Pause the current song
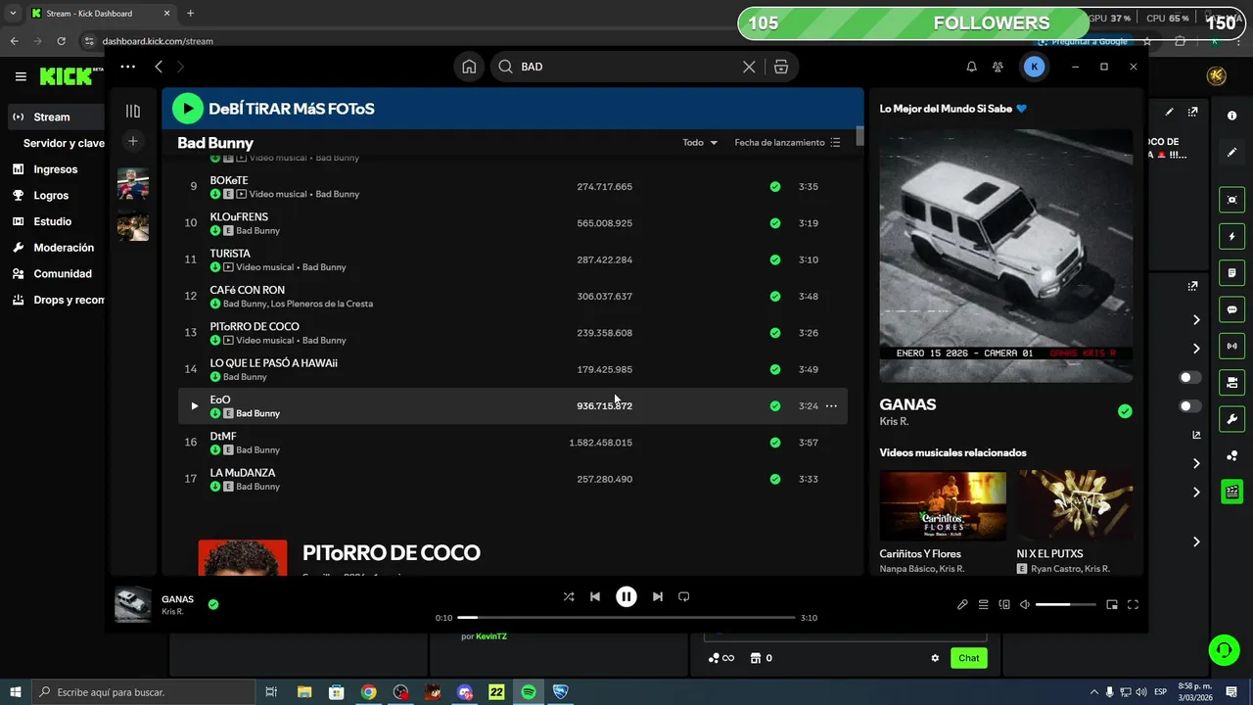Image resolution: width=1253 pixels, height=705 pixels. pyautogui.click(x=626, y=596)
